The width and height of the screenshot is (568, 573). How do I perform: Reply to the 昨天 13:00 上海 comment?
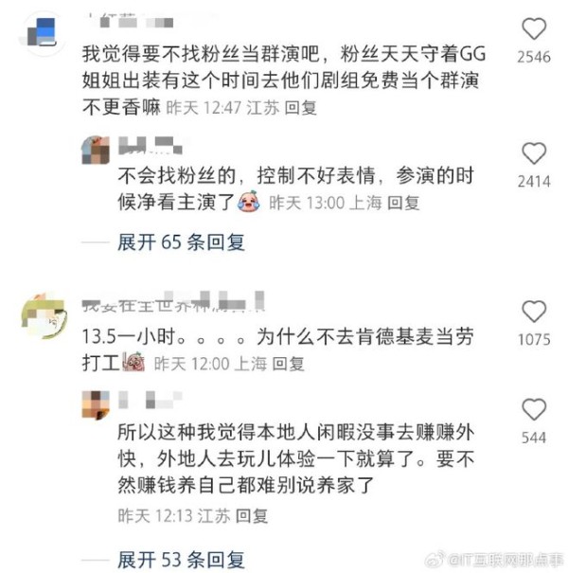pos(403,203)
